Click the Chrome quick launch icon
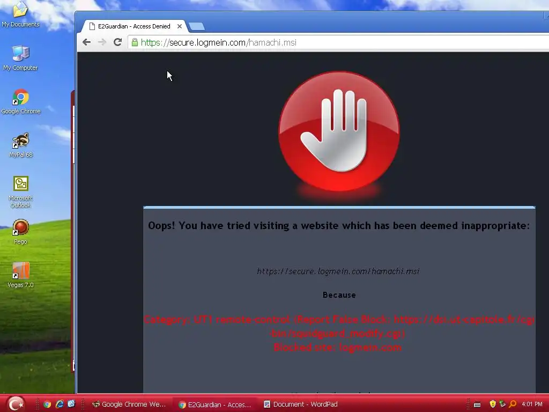The image size is (549, 412). 47,404
